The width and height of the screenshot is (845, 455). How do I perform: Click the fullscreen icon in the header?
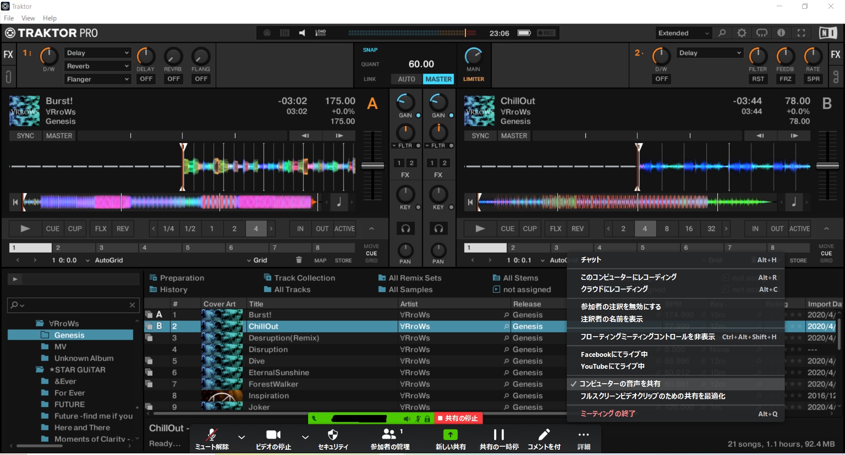point(801,33)
